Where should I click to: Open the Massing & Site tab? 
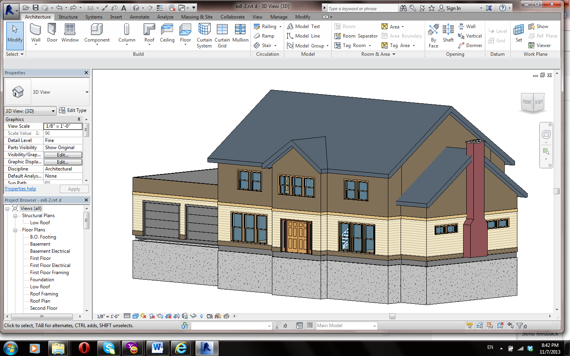(x=197, y=17)
